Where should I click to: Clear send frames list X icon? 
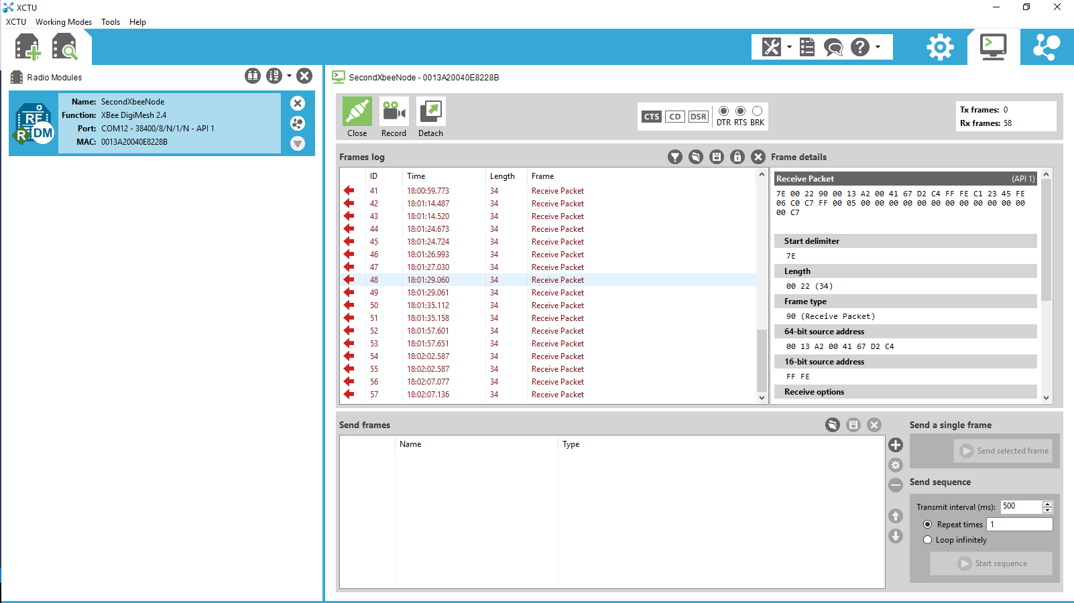874,425
